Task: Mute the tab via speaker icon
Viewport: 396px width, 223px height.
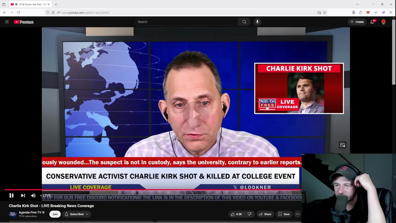Action: (x=16, y=4)
